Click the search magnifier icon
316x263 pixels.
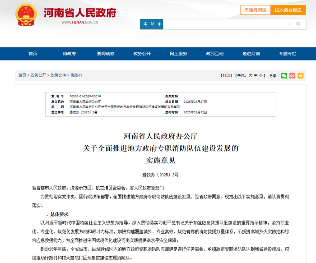pyautogui.click(x=298, y=24)
